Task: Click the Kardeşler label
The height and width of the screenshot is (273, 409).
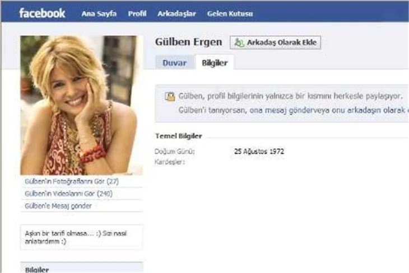Action: coord(170,162)
